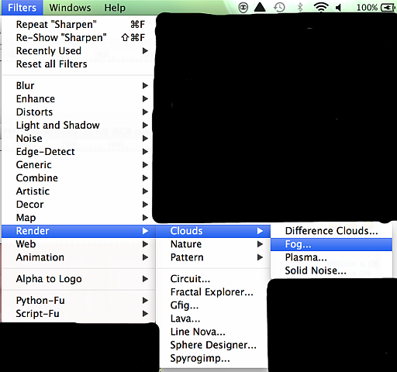
Task: Click the 100% battery percentage
Action: click(x=367, y=8)
